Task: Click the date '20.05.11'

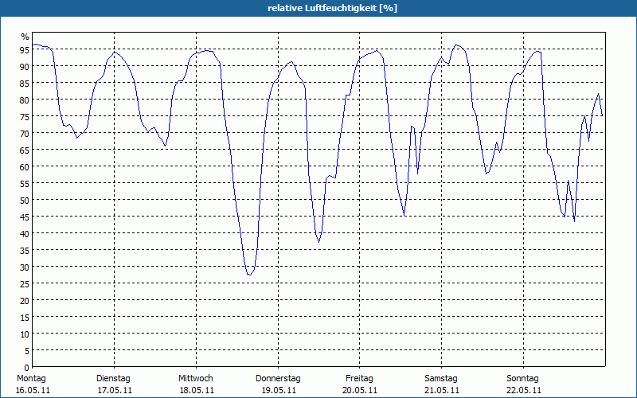Action: [360, 390]
